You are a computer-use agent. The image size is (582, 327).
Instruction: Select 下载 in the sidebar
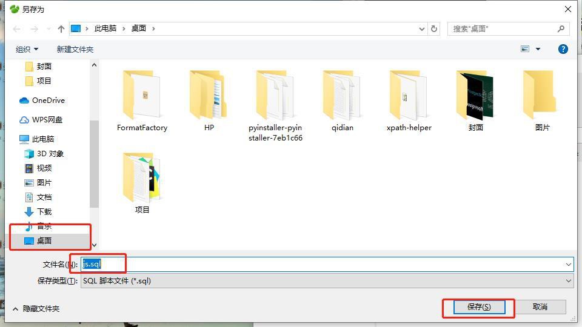click(38, 212)
